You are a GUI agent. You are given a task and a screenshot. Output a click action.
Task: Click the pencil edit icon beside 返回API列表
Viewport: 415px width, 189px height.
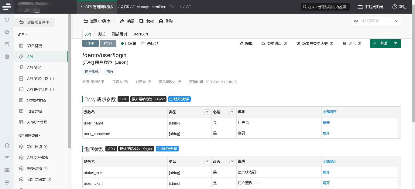(122, 21)
